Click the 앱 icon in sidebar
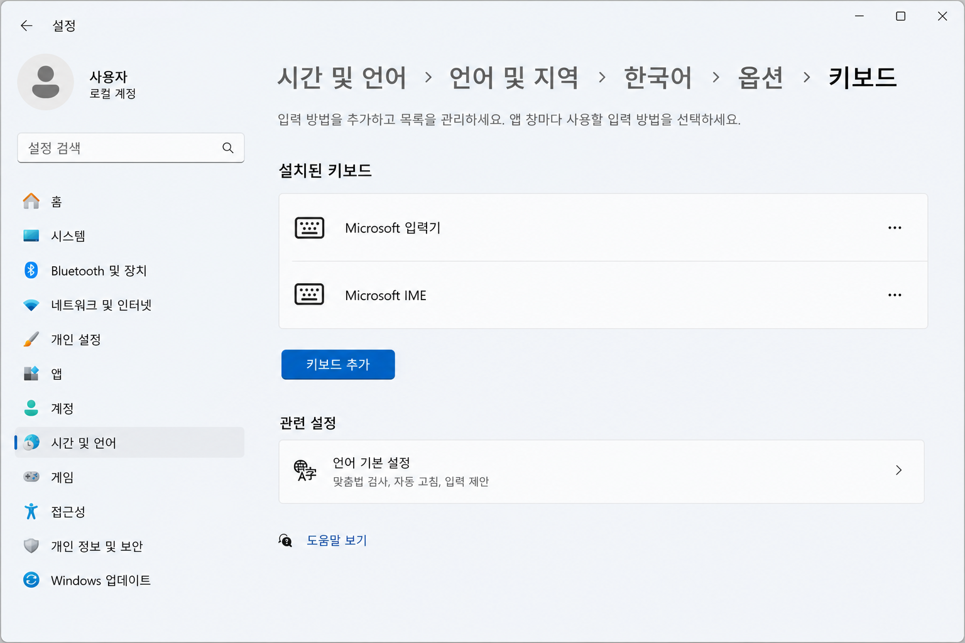965x643 pixels. pos(31,374)
